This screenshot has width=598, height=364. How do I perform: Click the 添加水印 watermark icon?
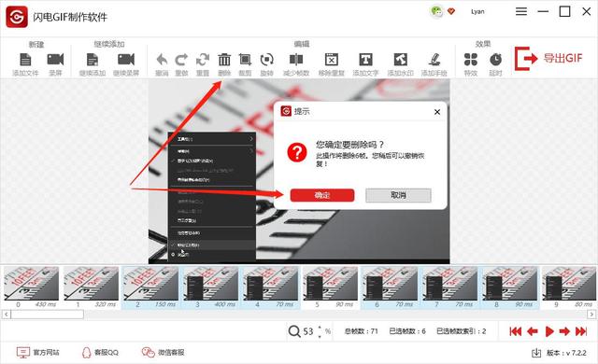coord(400,60)
